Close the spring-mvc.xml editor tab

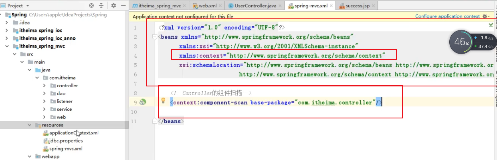click(x=331, y=6)
